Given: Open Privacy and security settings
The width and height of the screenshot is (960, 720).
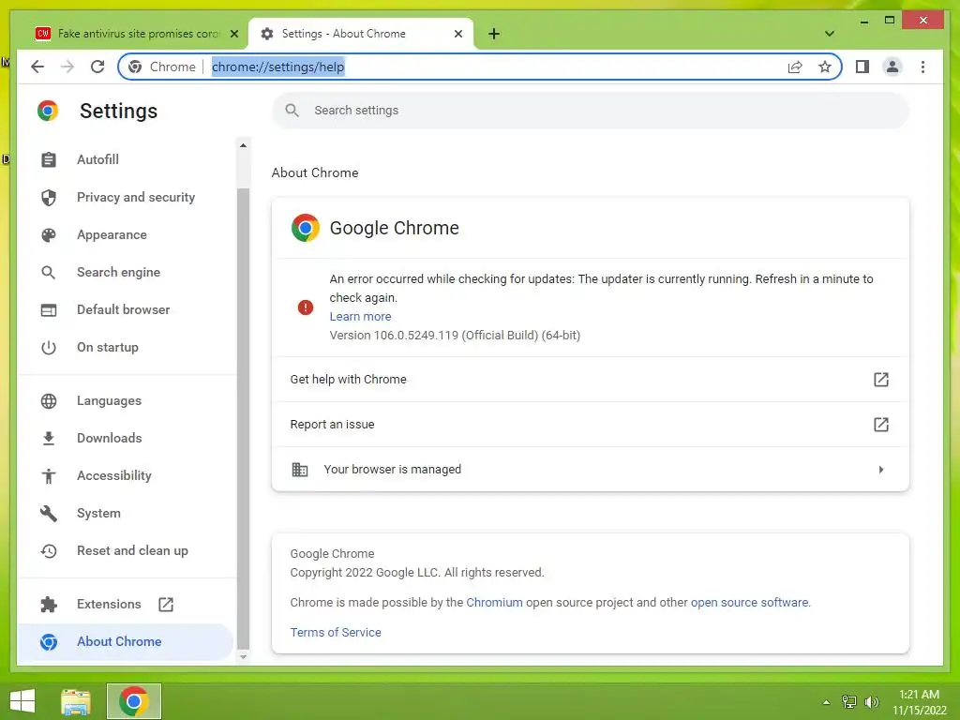Looking at the screenshot, I should tap(126, 197).
